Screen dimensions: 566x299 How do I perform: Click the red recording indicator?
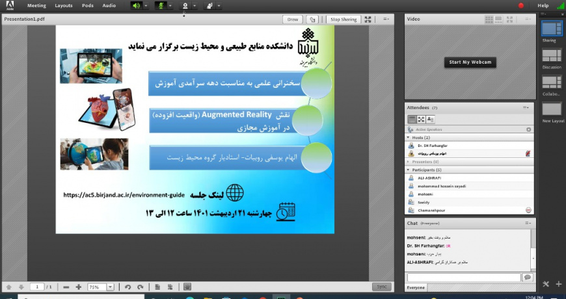point(521,5)
